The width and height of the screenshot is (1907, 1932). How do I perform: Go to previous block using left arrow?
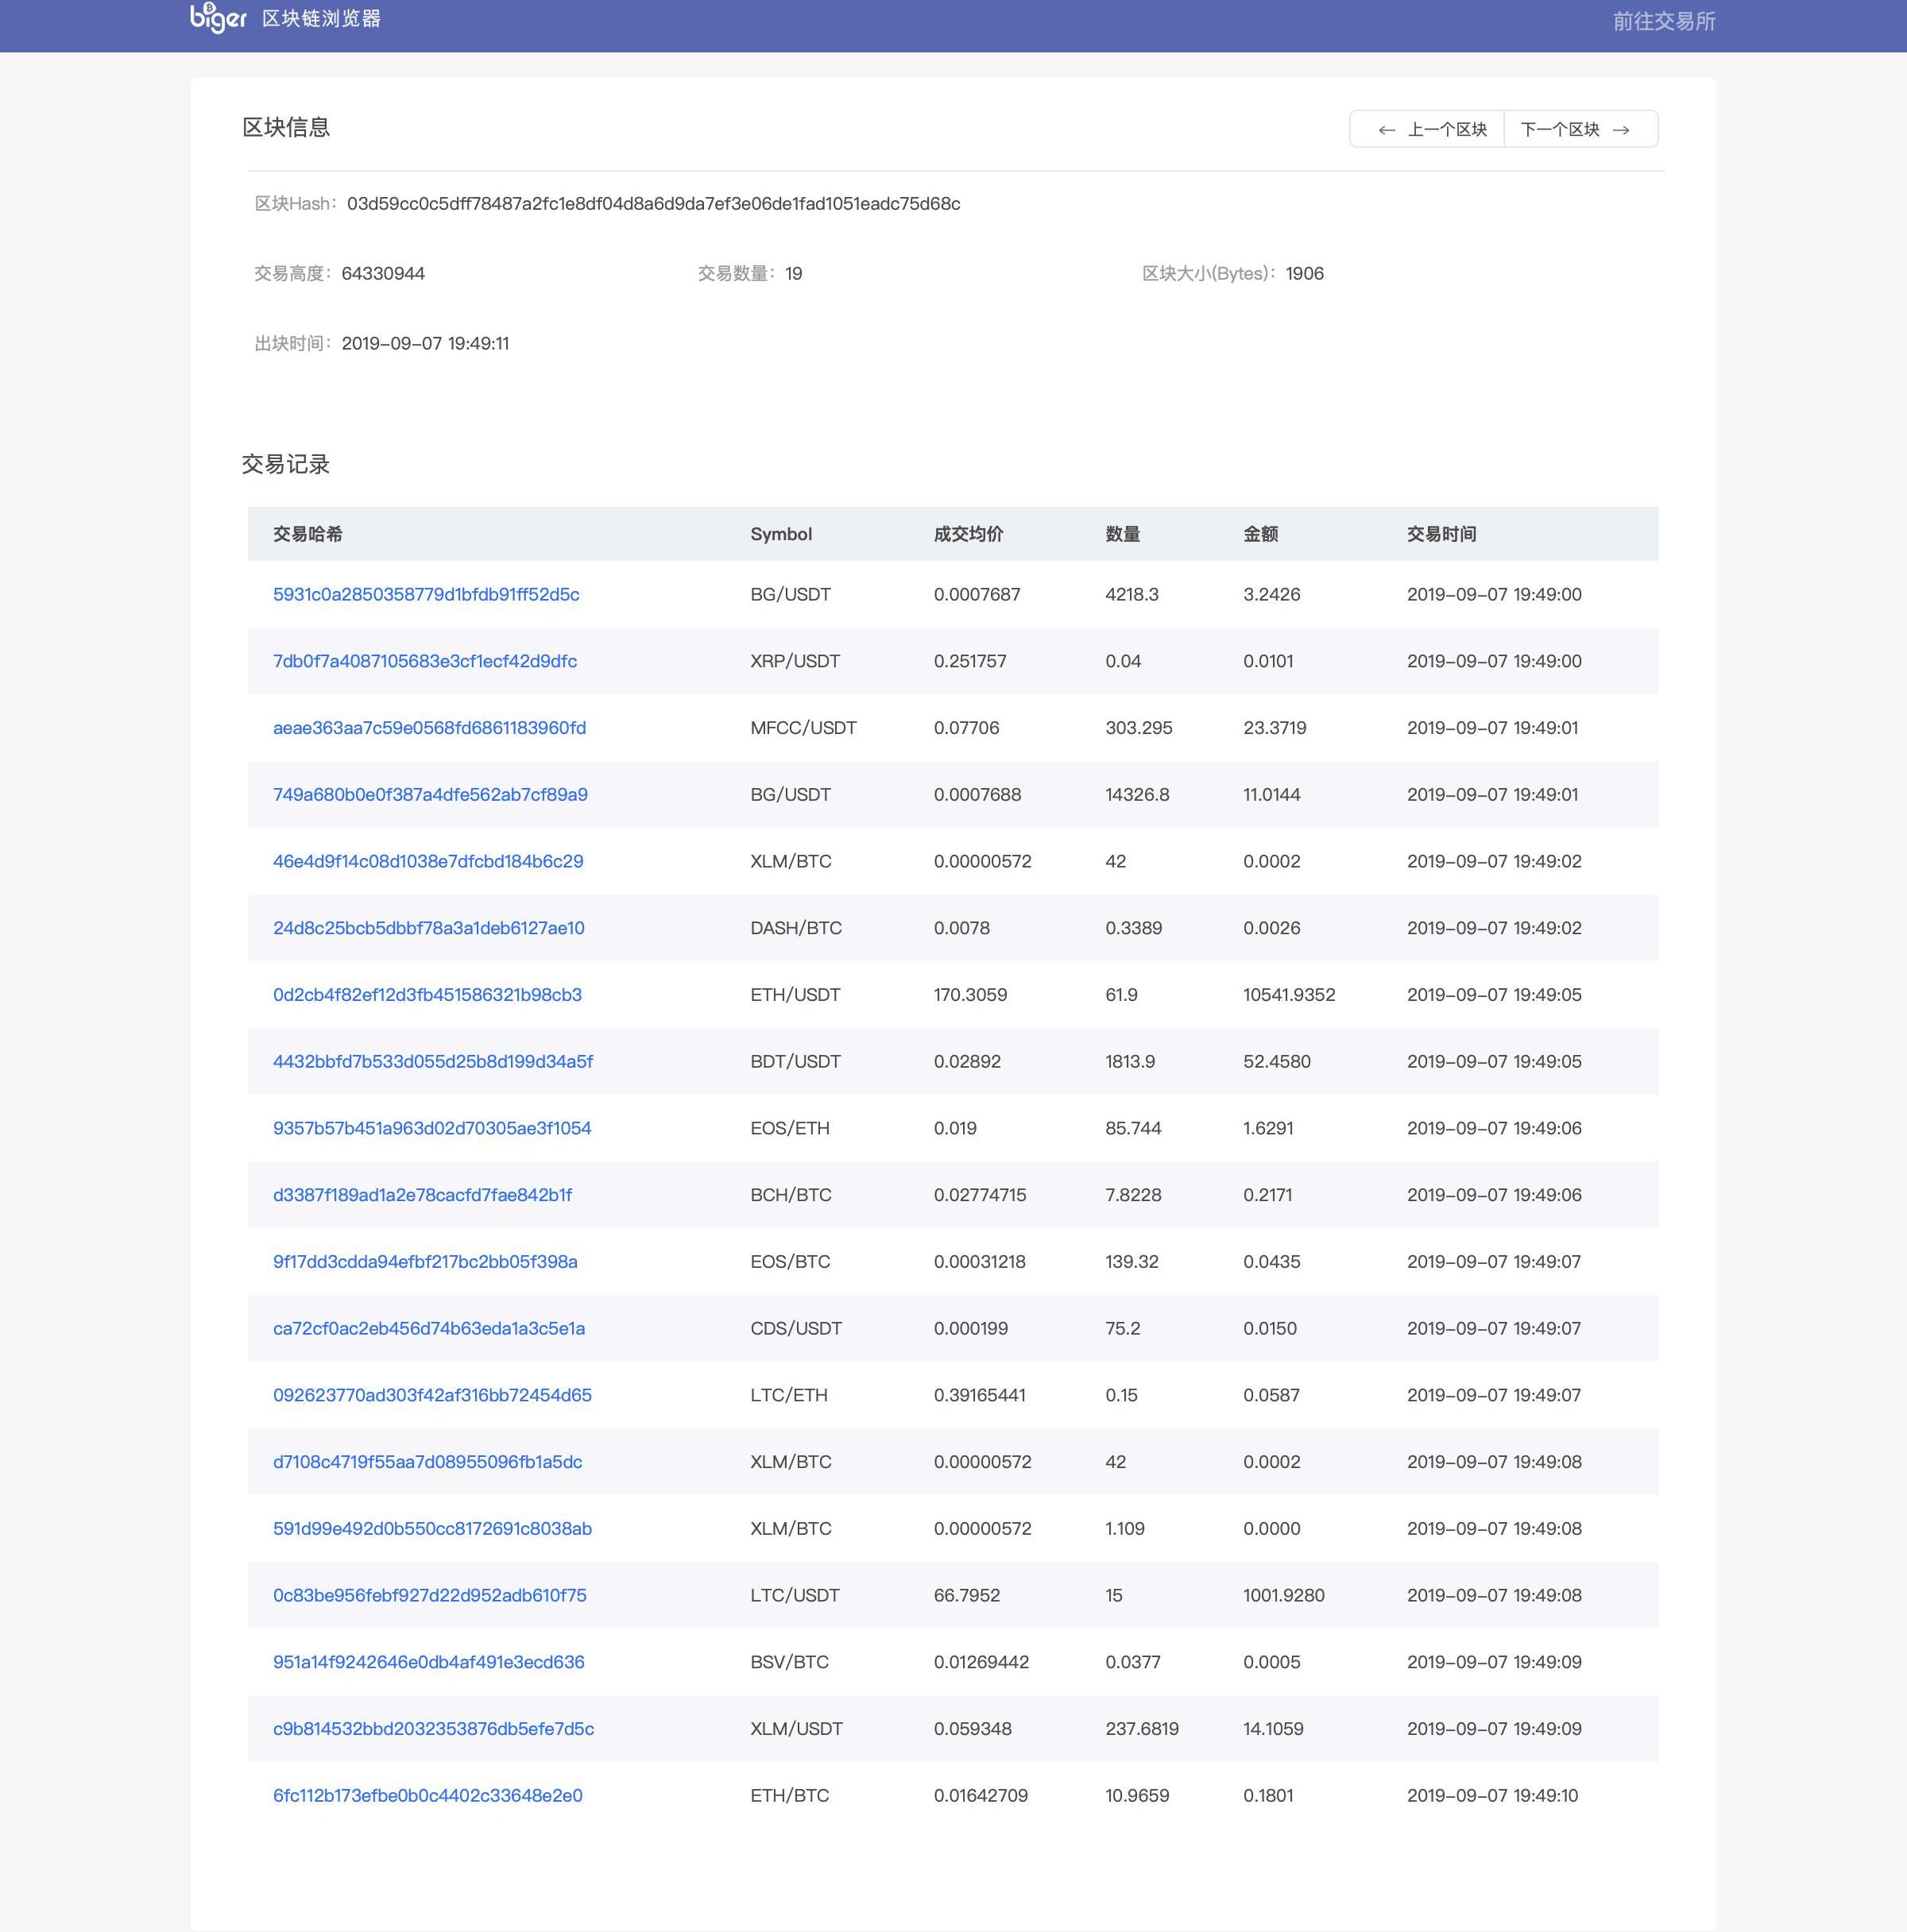tap(1386, 130)
